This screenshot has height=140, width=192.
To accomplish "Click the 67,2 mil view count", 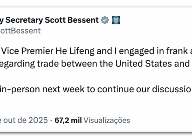I will point(68,120).
